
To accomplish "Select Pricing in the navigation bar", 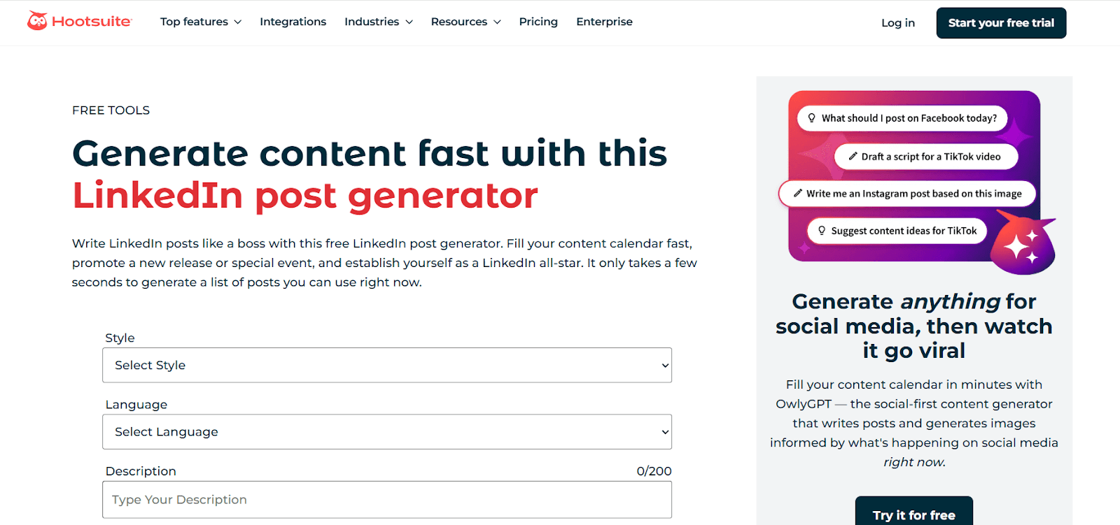I will [x=538, y=22].
